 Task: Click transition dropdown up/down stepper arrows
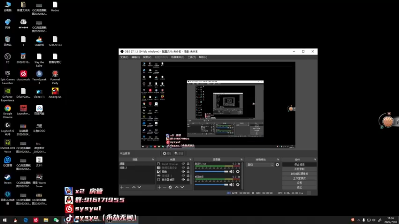[x=272, y=165]
